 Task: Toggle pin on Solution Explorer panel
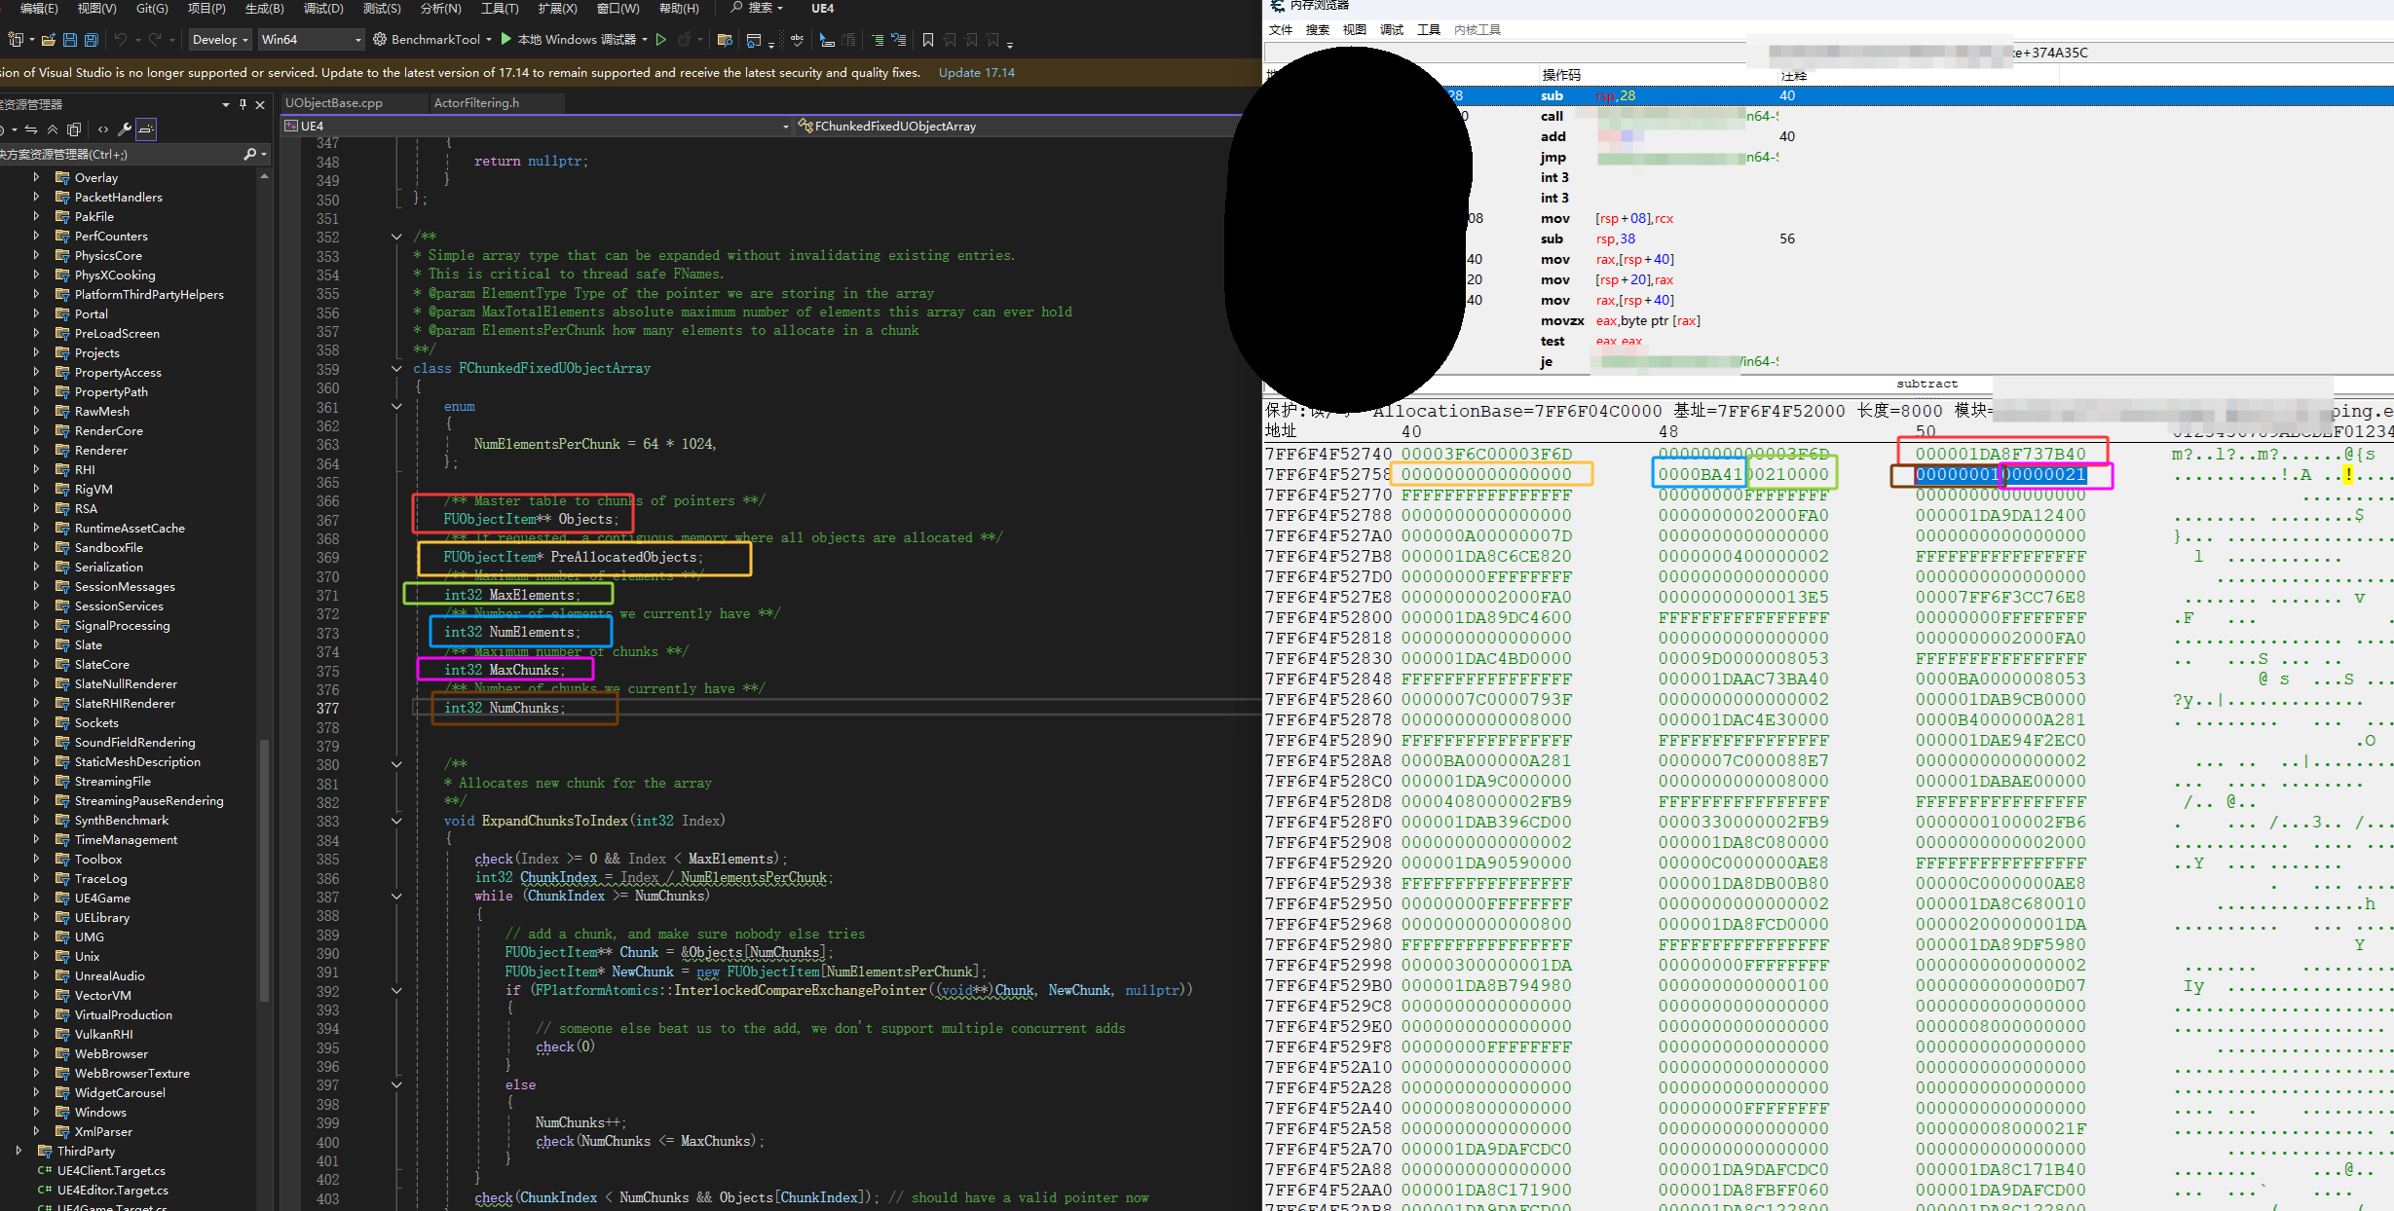click(x=243, y=104)
